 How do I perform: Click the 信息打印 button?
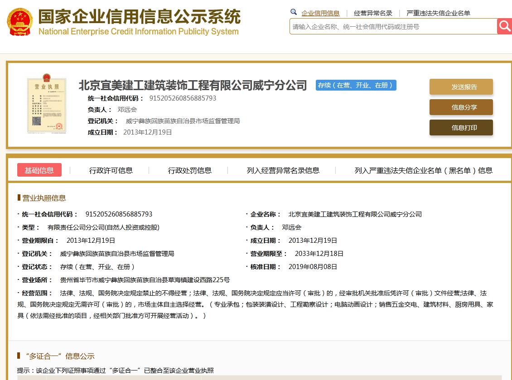(461, 128)
